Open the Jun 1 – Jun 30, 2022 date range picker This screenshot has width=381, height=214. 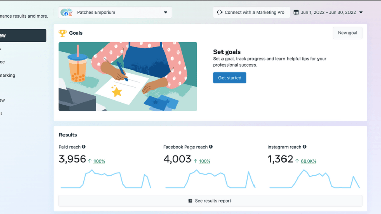click(328, 12)
